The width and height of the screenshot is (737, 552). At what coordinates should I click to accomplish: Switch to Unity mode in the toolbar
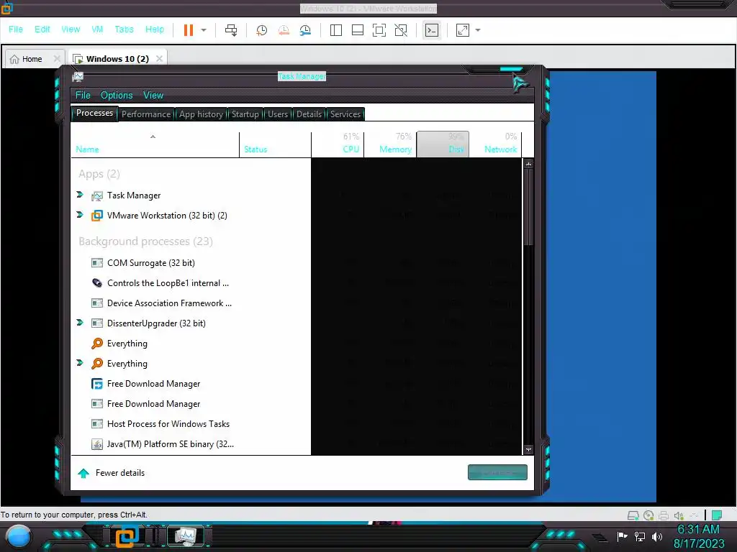[401, 30]
